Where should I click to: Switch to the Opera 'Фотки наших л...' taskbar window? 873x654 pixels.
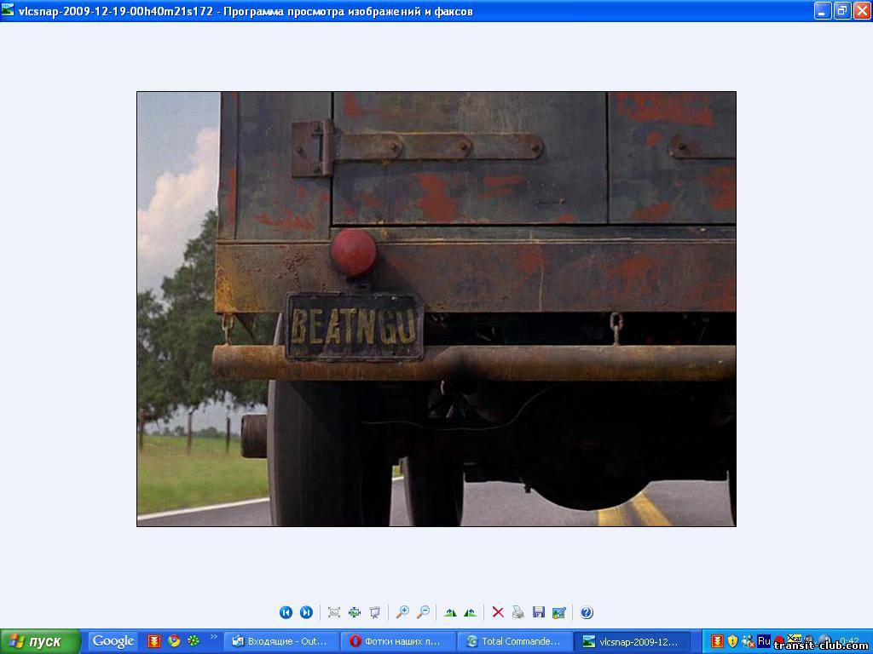(x=397, y=641)
